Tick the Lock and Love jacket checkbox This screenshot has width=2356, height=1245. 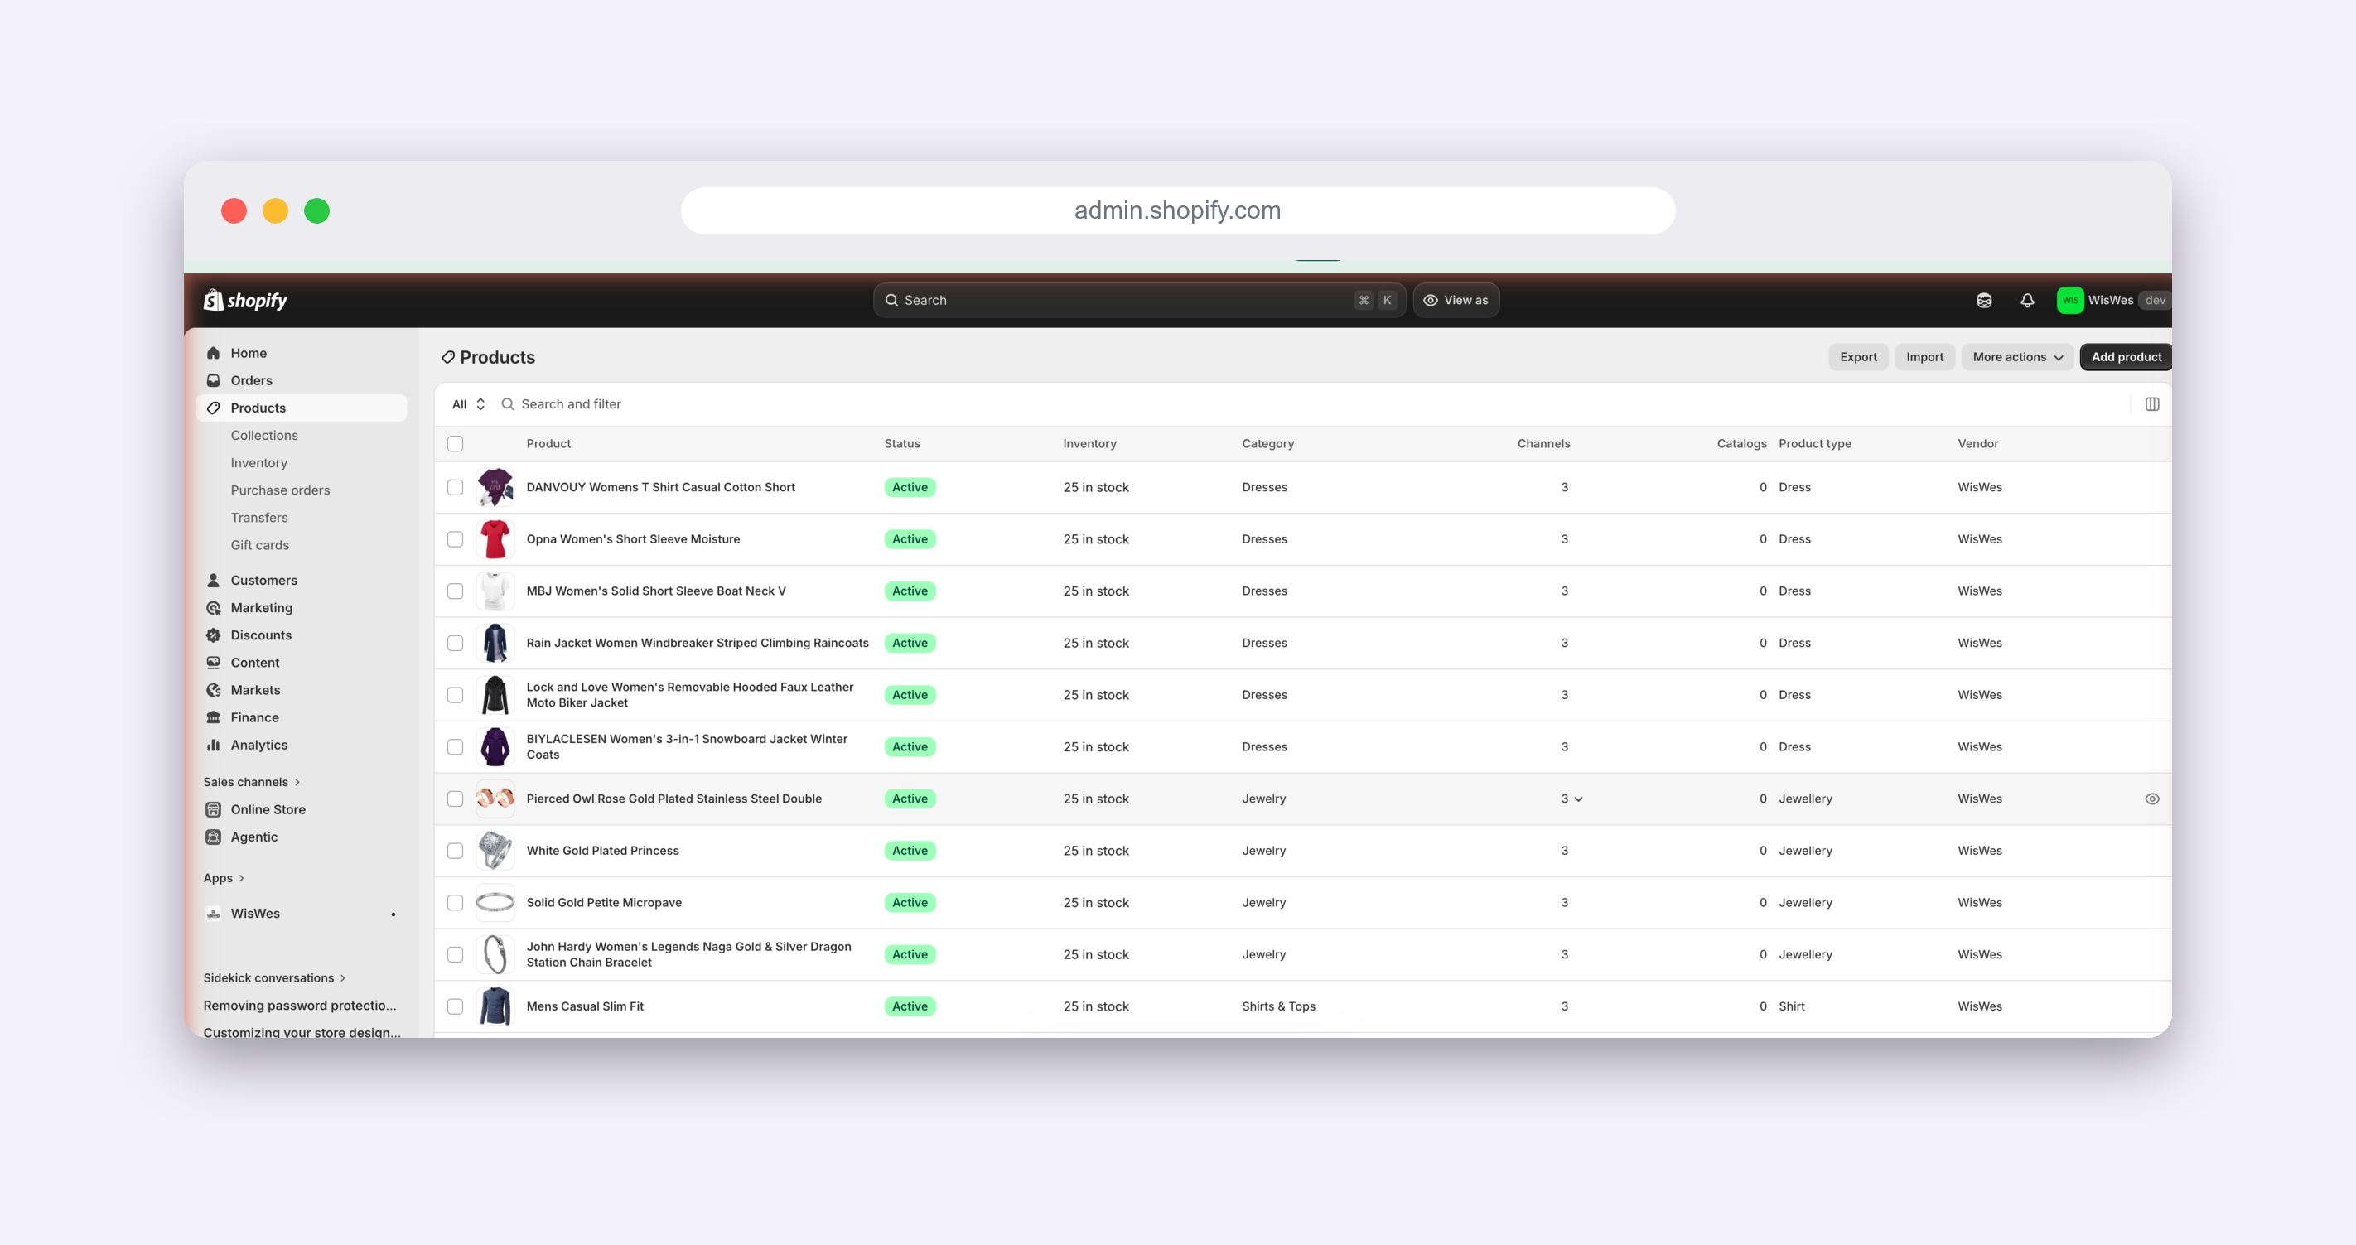pyautogui.click(x=455, y=695)
